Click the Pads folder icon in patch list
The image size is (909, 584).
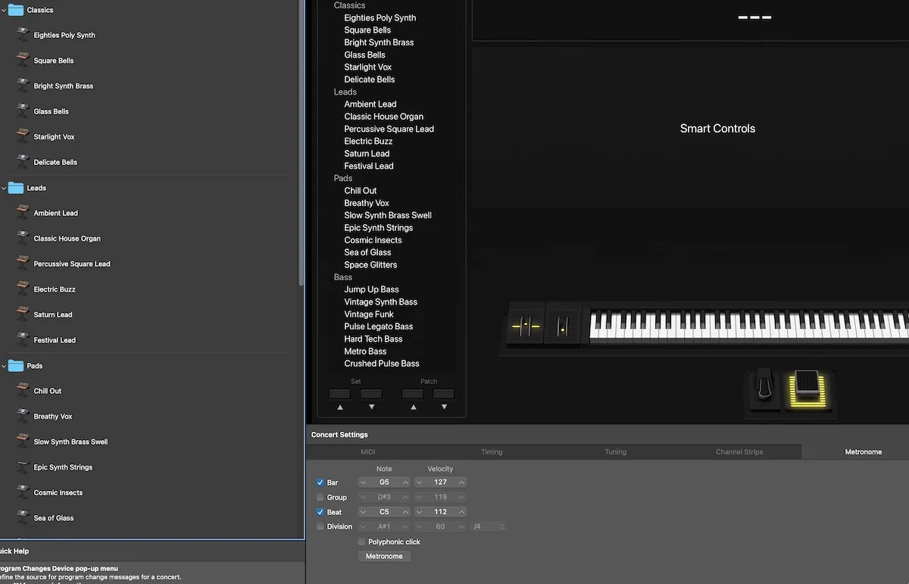pos(16,366)
